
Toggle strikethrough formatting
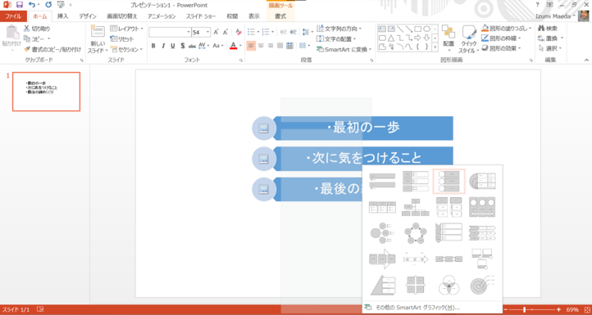click(x=192, y=46)
